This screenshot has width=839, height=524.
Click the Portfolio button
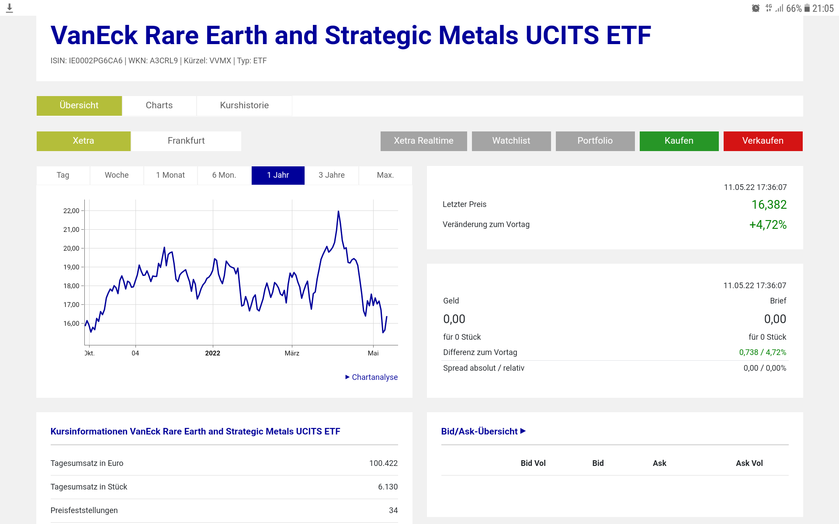[595, 141]
